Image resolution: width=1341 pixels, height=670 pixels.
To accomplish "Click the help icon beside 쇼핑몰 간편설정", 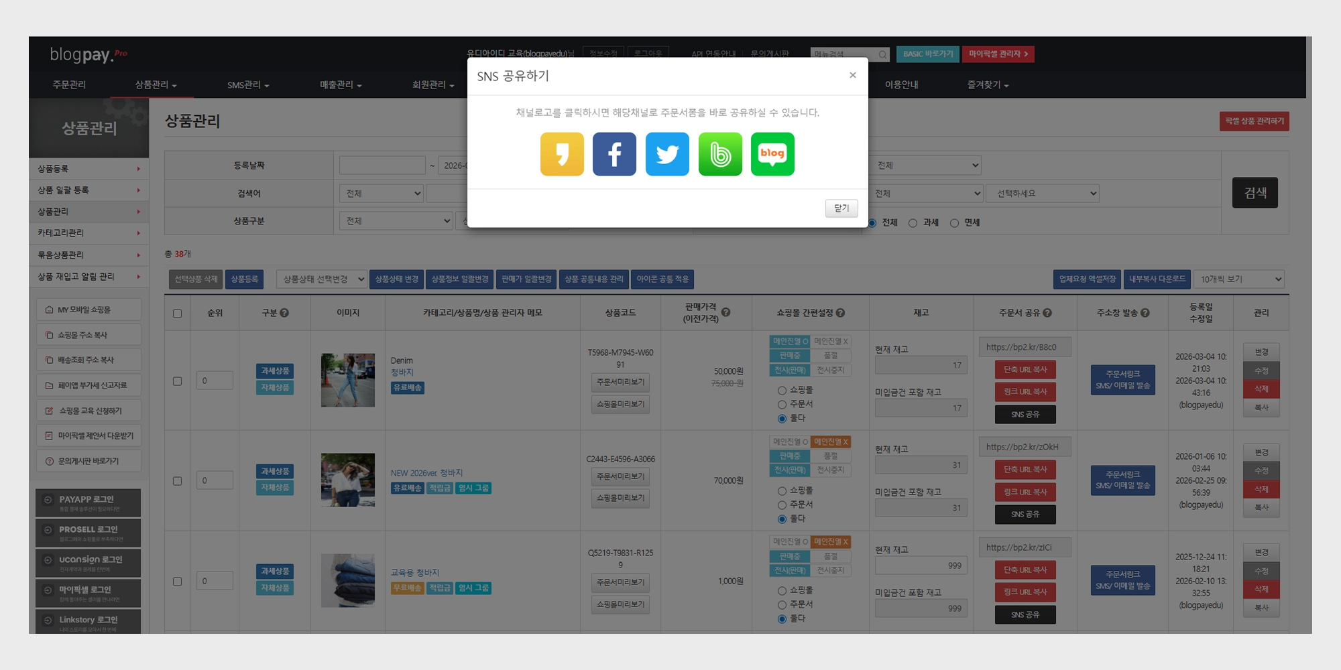I will [x=840, y=313].
